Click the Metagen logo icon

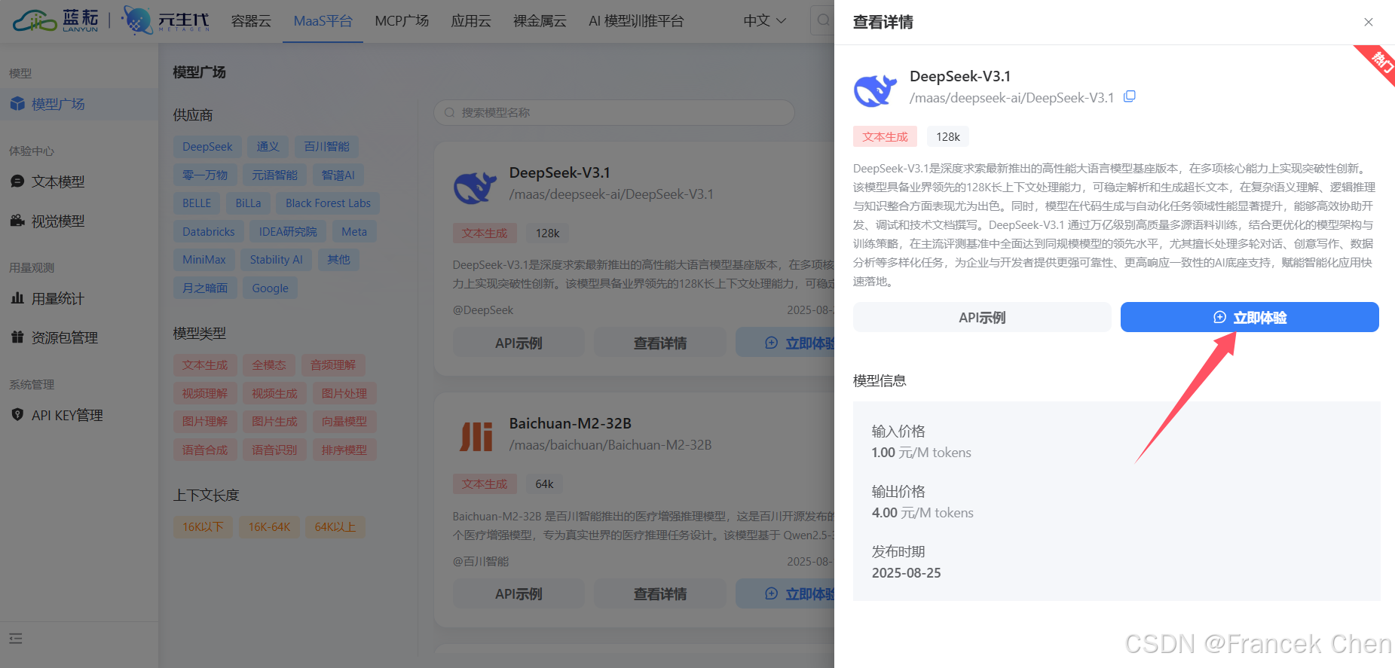point(137,20)
